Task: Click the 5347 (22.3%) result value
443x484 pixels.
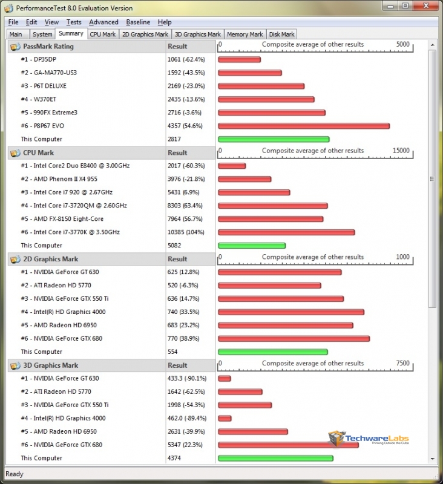Action: coord(185,445)
